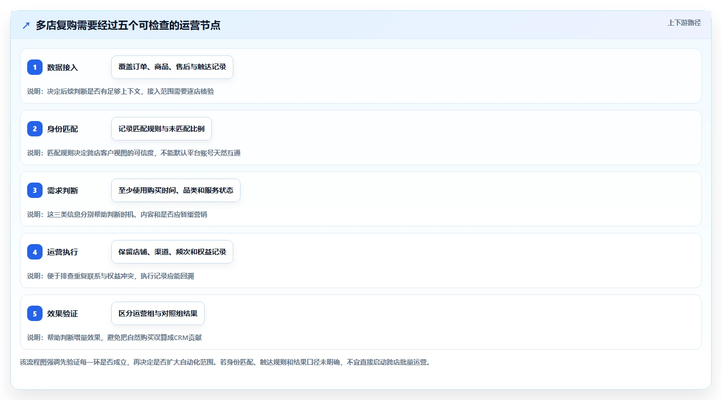The width and height of the screenshot is (722, 400).
Task: Click the summary paragraph starting 该流程图强调
Action: (226, 362)
